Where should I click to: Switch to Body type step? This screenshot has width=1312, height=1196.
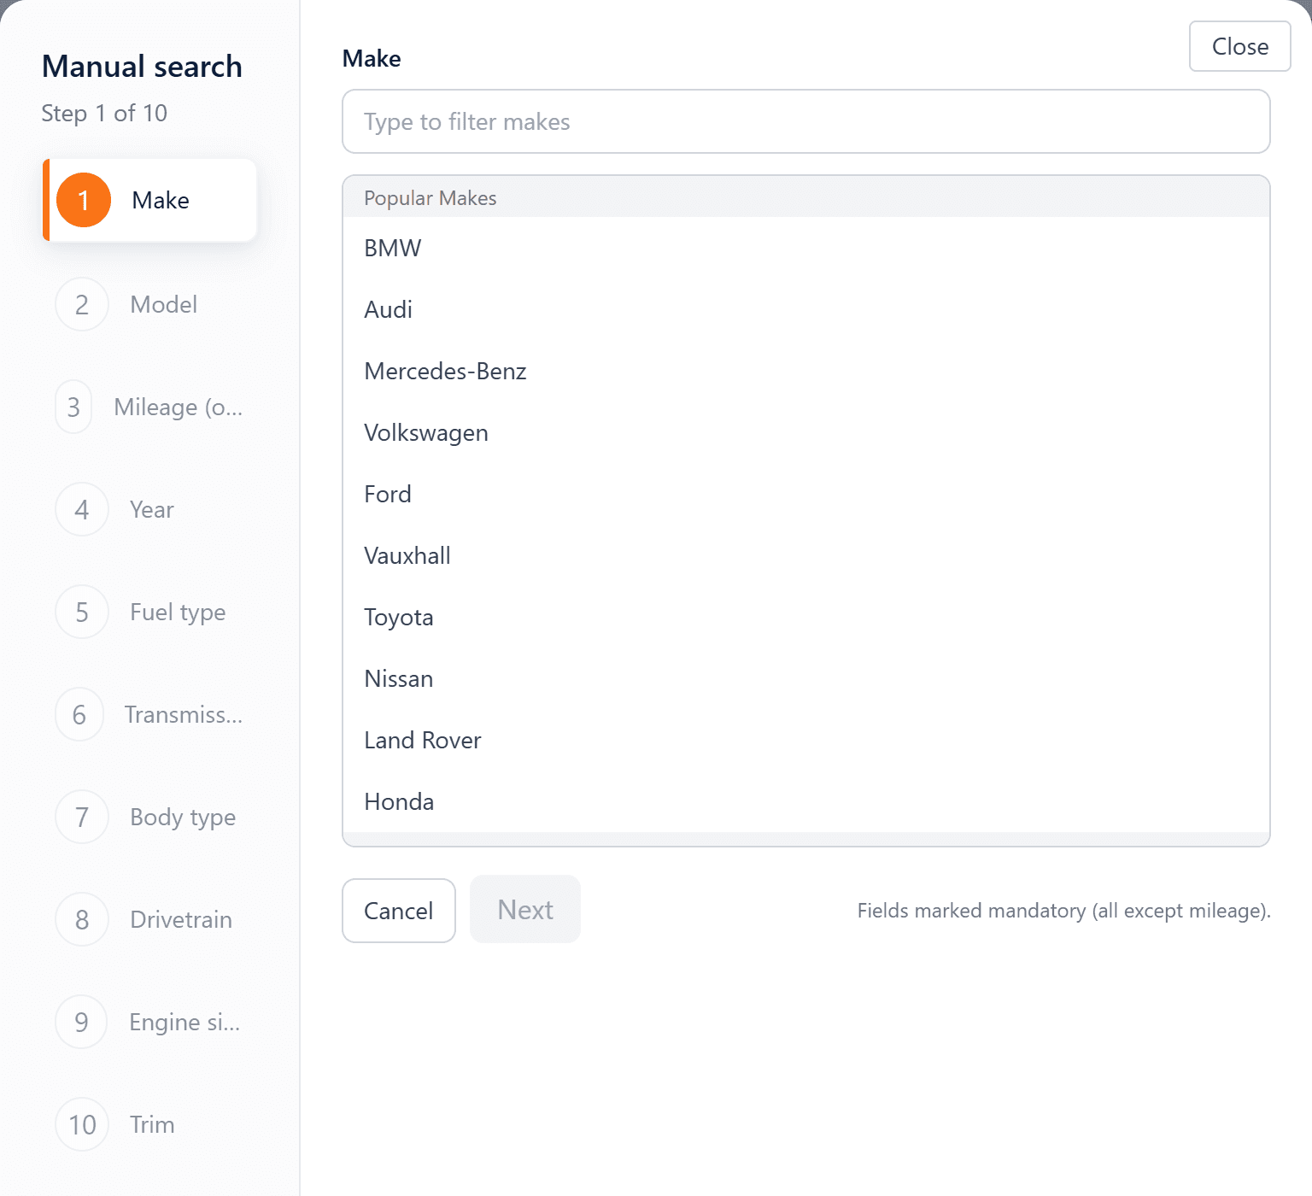click(150, 817)
